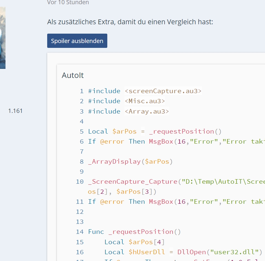Click the Als zusätzliches Extra sentence
This screenshot has width=265, height=261.
[x=130, y=22]
